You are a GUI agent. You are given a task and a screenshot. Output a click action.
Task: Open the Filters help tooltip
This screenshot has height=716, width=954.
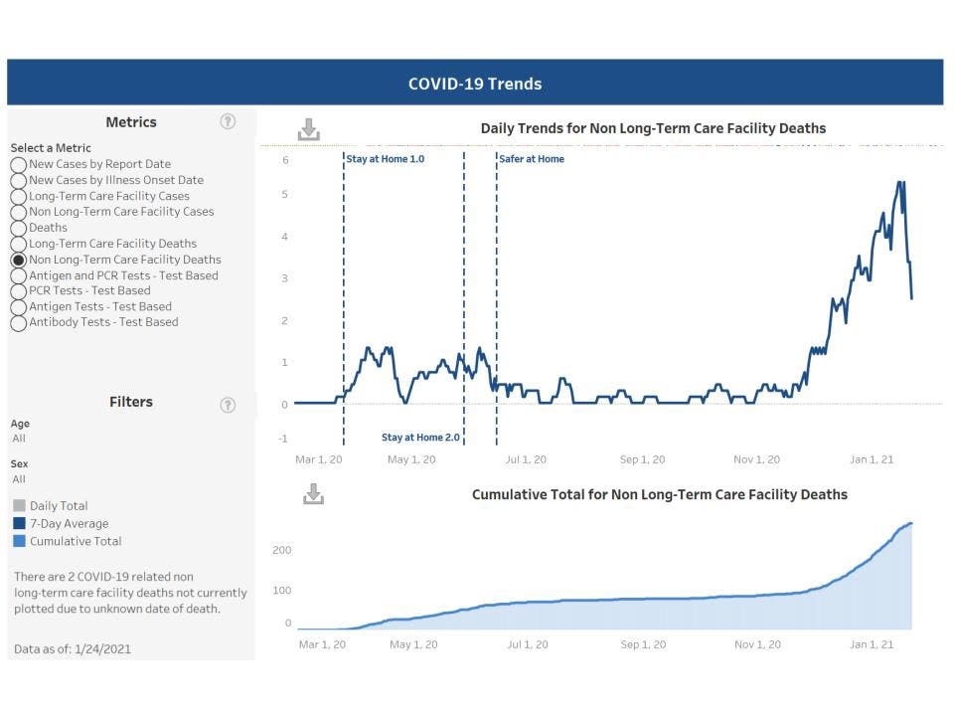click(x=228, y=405)
